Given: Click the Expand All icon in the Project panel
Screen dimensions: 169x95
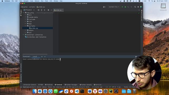Looking at the screenshot, I should (x=41, y=10).
